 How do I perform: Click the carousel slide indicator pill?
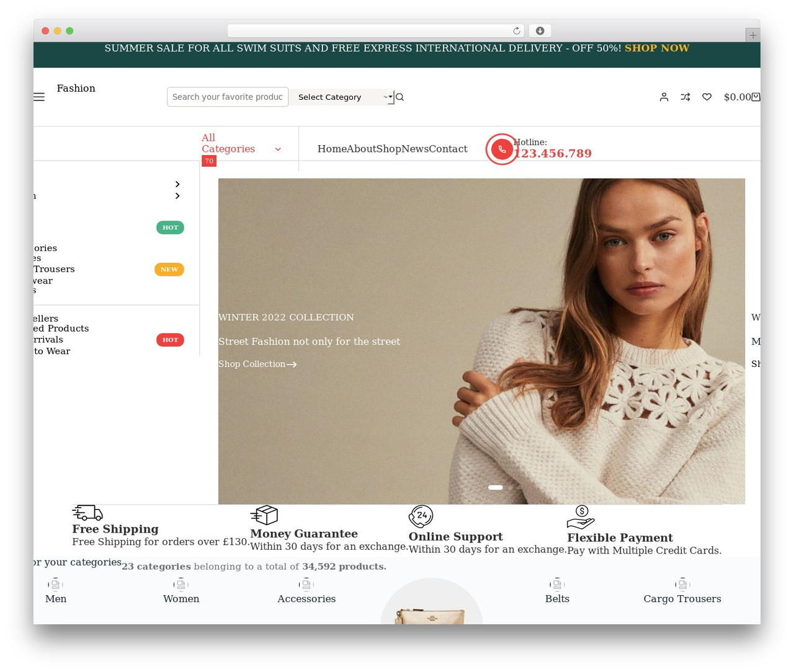pyautogui.click(x=496, y=487)
